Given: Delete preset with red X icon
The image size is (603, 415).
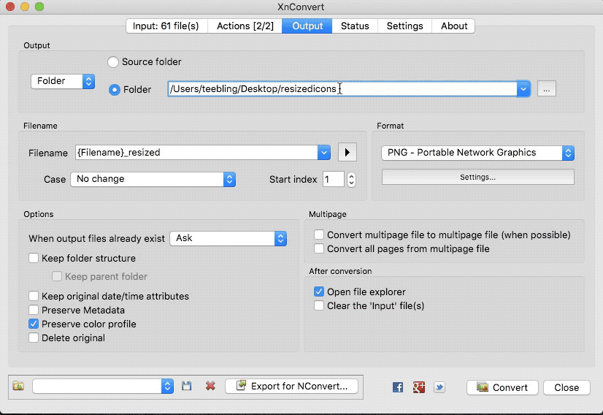Looking at the screenshot, I should [210, 386].
